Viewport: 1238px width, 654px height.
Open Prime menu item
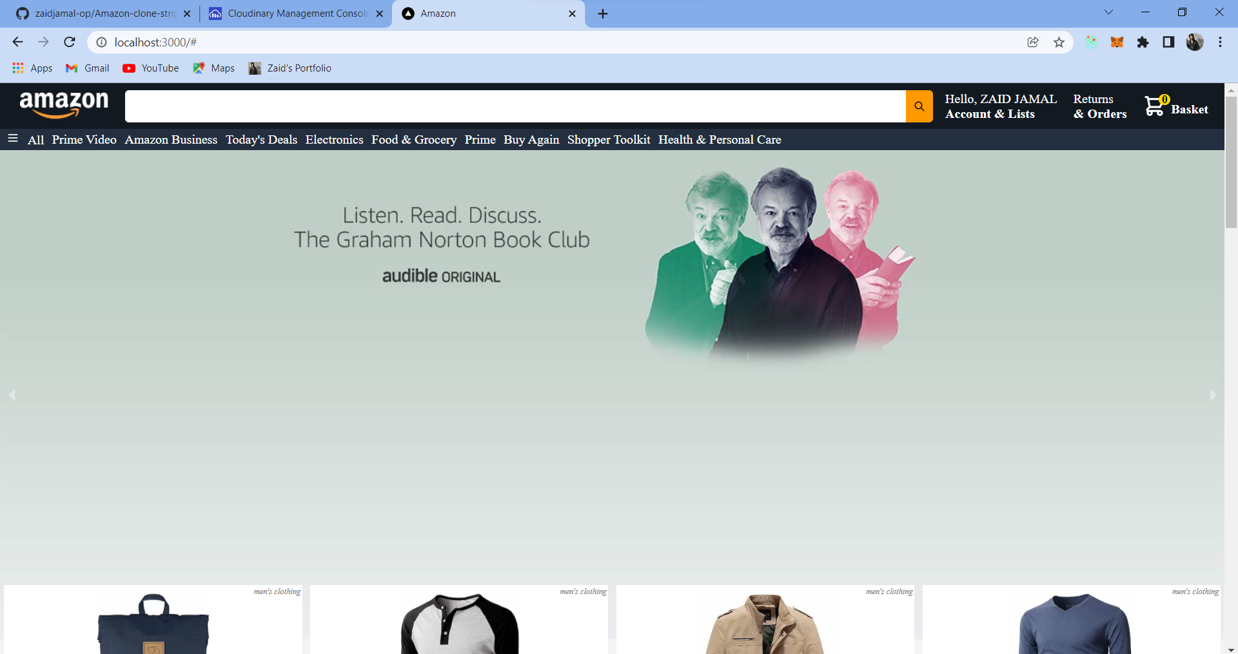point(480,139)
